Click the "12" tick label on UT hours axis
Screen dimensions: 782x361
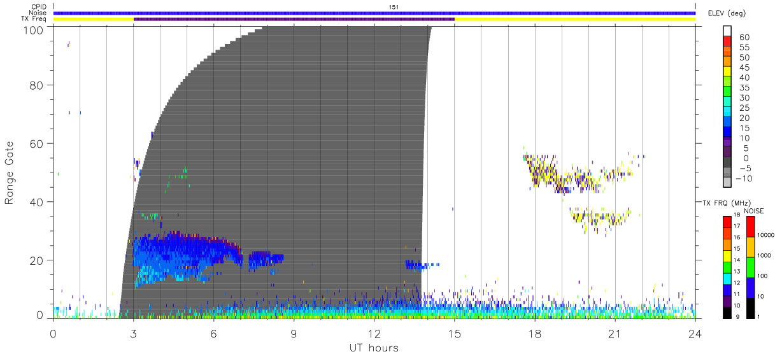tap(374, 333)
